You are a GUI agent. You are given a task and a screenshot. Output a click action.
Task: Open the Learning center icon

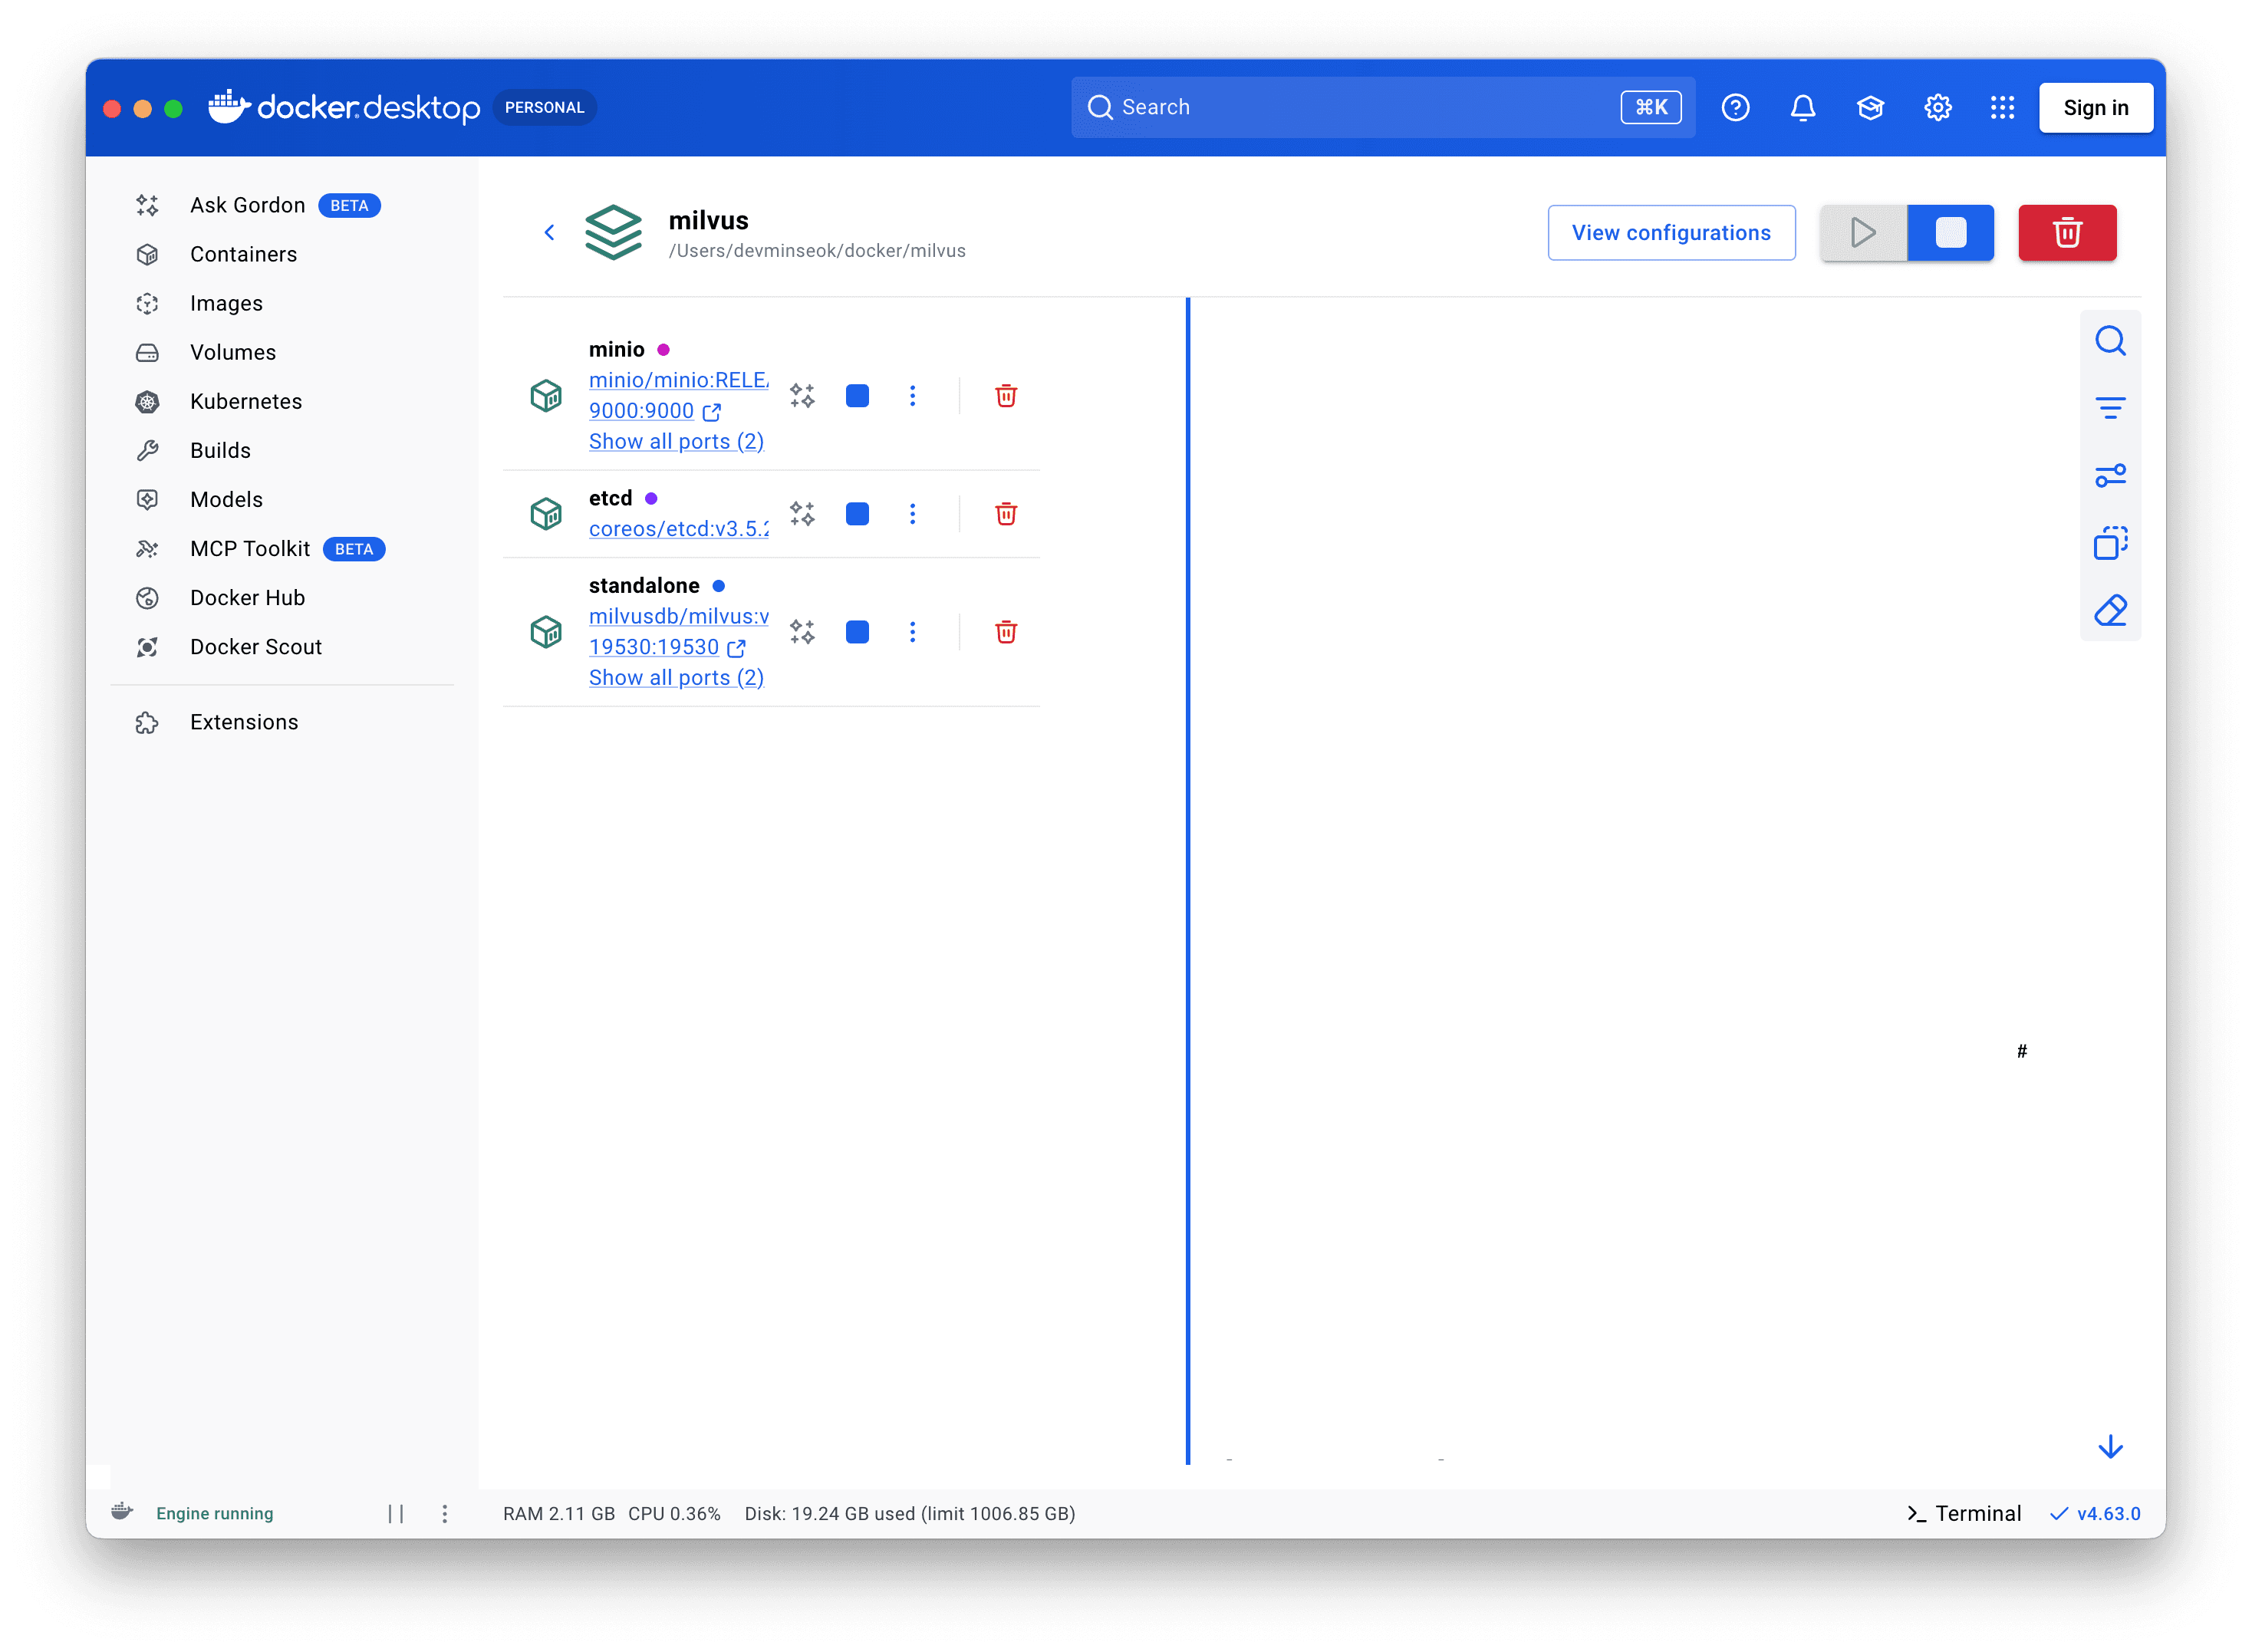pos(1870,108)
